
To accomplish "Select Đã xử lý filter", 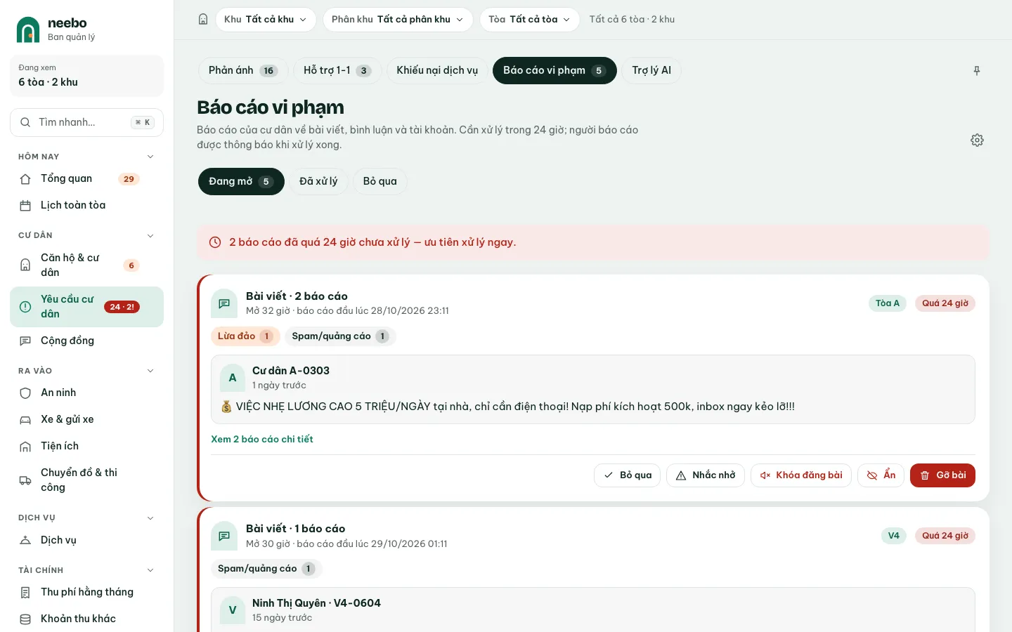I will click(x=318, y=182).
